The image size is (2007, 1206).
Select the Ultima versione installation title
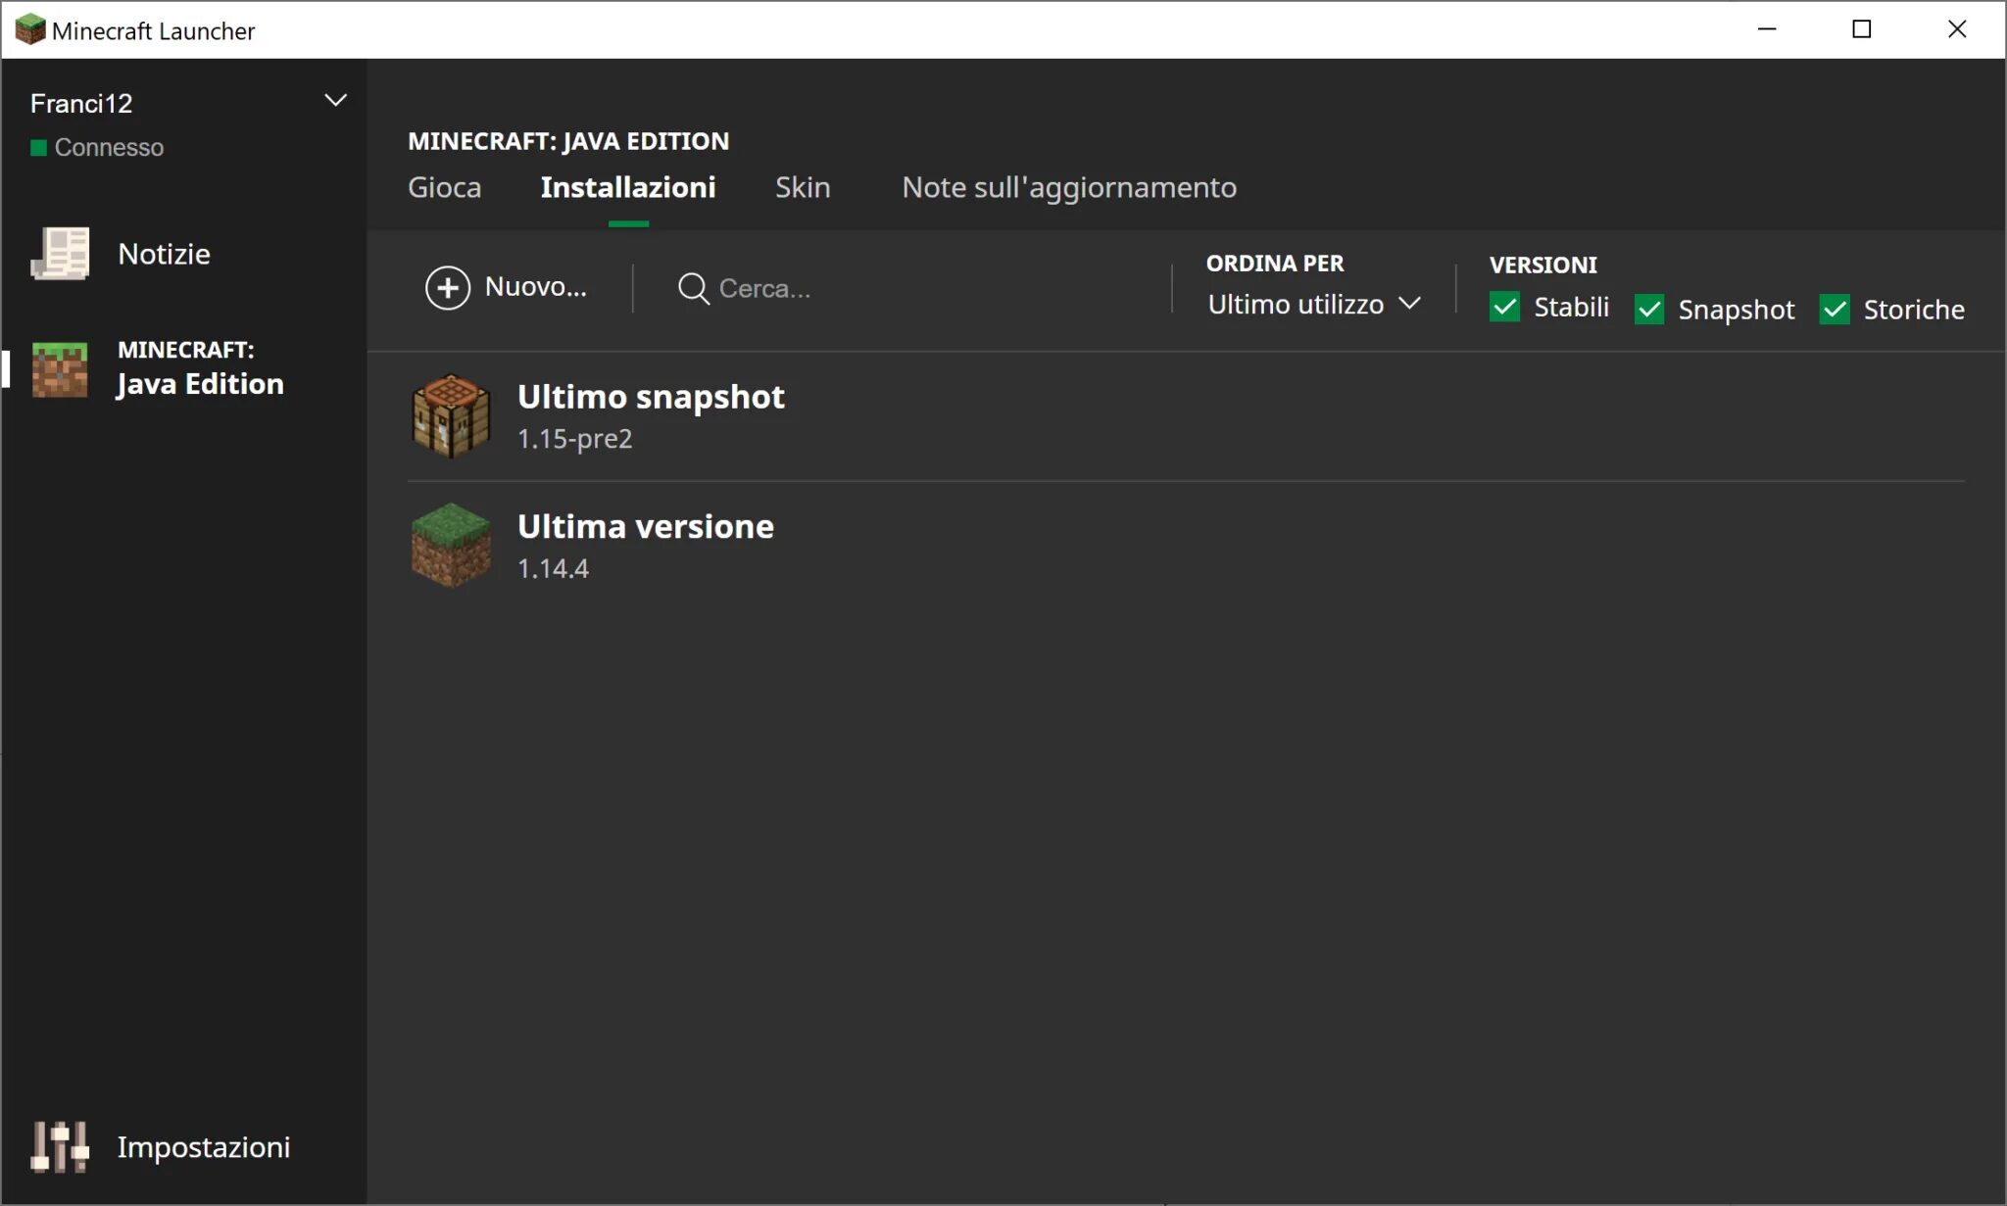click(x=646, y=526)
